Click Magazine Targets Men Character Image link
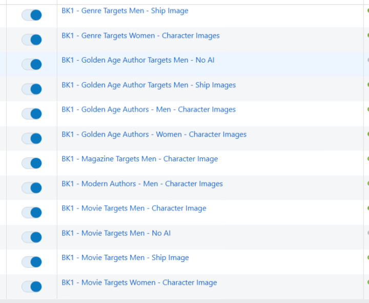369x303 pixels. tap(139, 159)
